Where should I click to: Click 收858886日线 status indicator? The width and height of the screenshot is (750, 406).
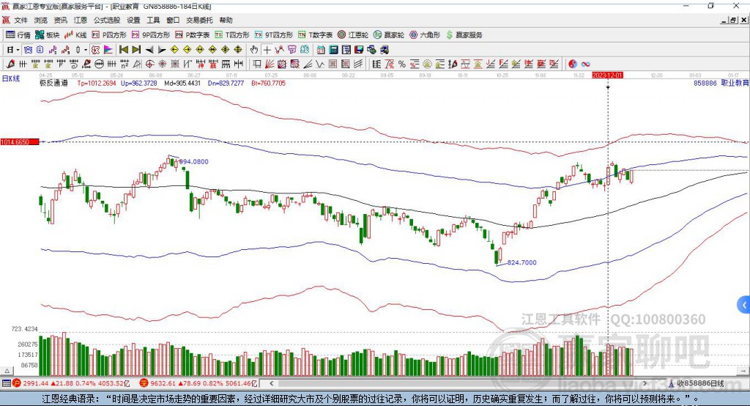click(696, 383)
